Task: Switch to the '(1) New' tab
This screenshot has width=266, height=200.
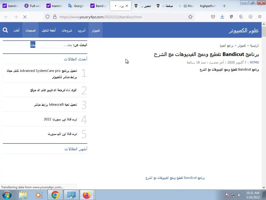Action: coord(186,6)
